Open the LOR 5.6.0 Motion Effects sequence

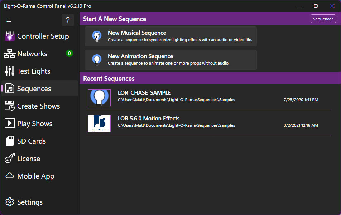pos(149,118)
